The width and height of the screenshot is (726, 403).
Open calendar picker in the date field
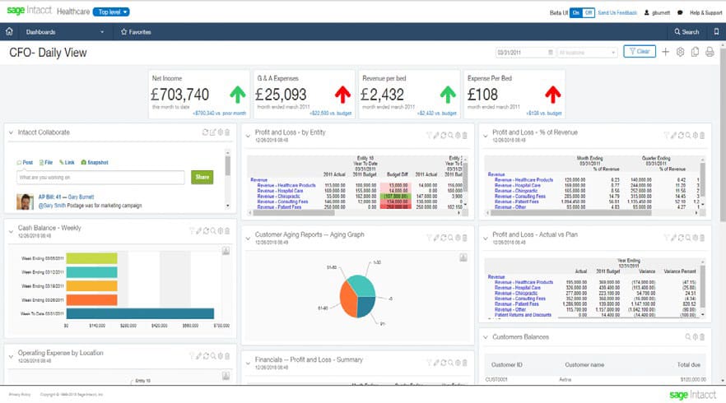[x=550, y=53]
